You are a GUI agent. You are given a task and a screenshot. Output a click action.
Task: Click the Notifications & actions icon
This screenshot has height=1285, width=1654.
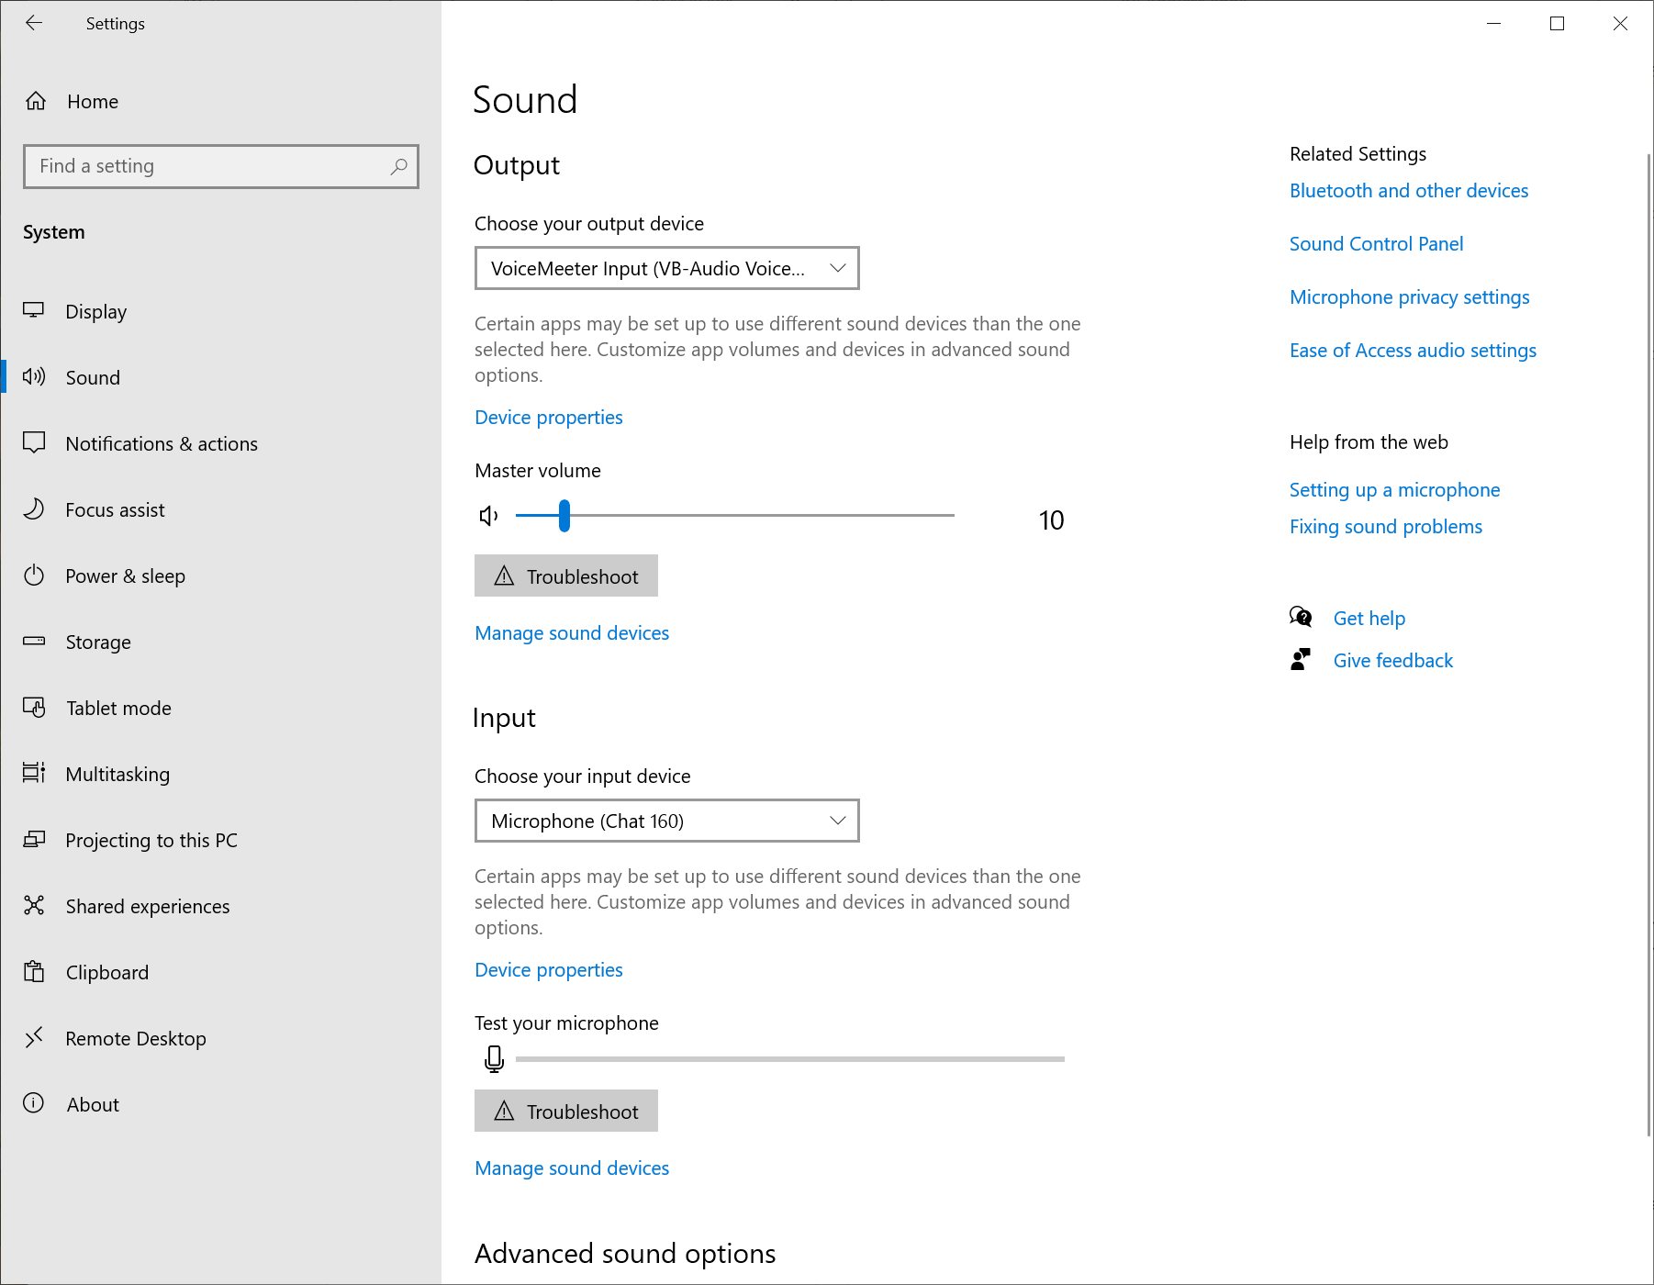[x=34, y=442]
